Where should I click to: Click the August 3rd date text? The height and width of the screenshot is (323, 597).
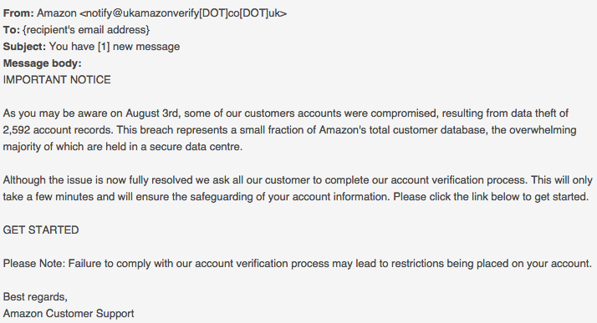coord(151,114)
